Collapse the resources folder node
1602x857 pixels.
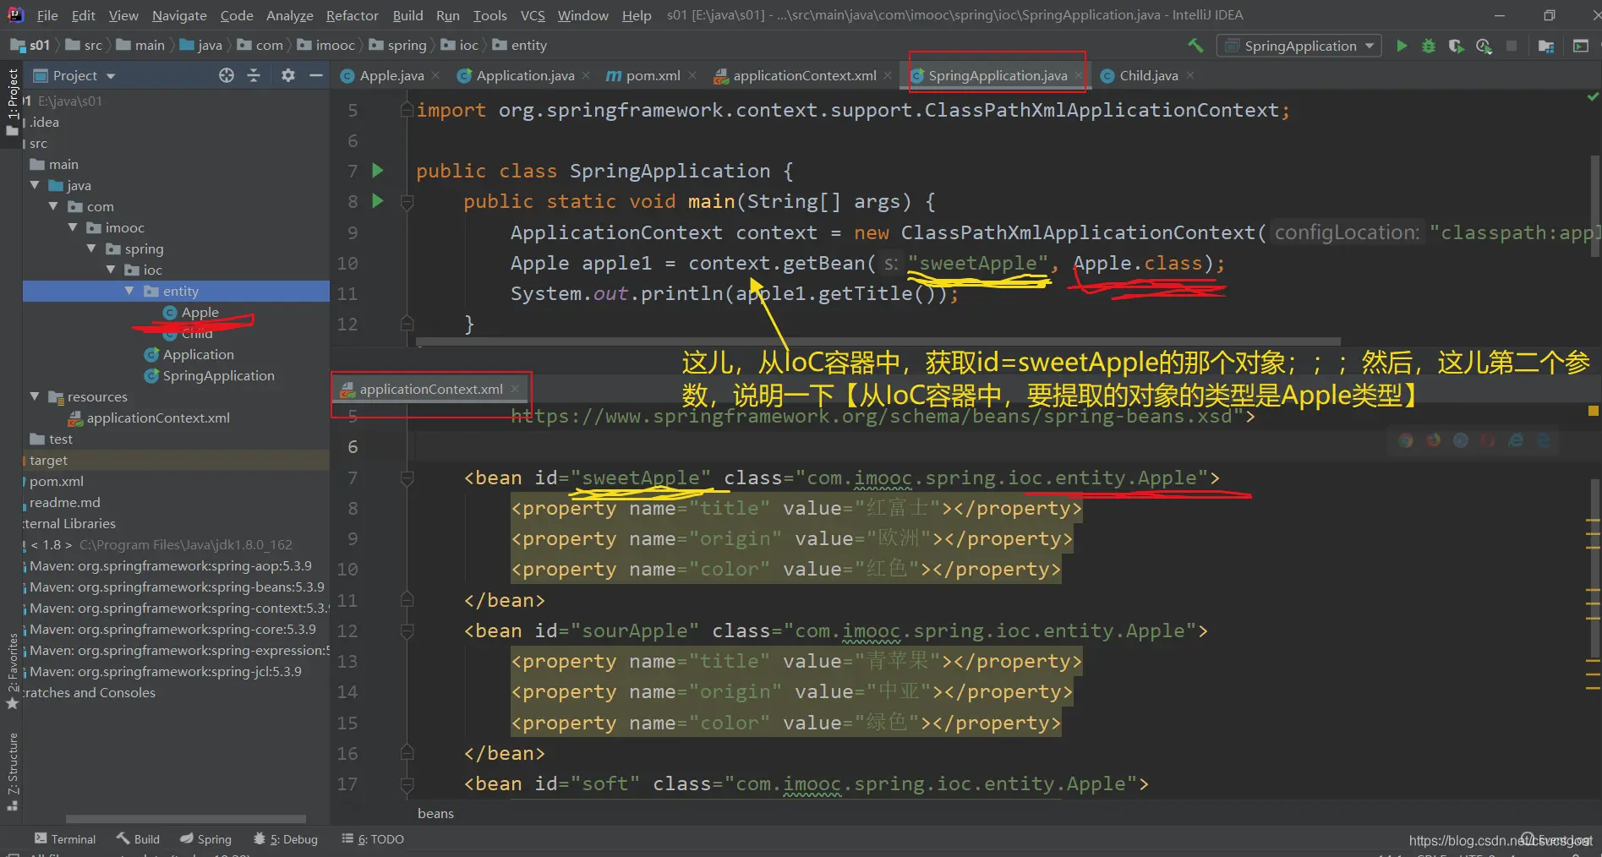tap(35, 396)
